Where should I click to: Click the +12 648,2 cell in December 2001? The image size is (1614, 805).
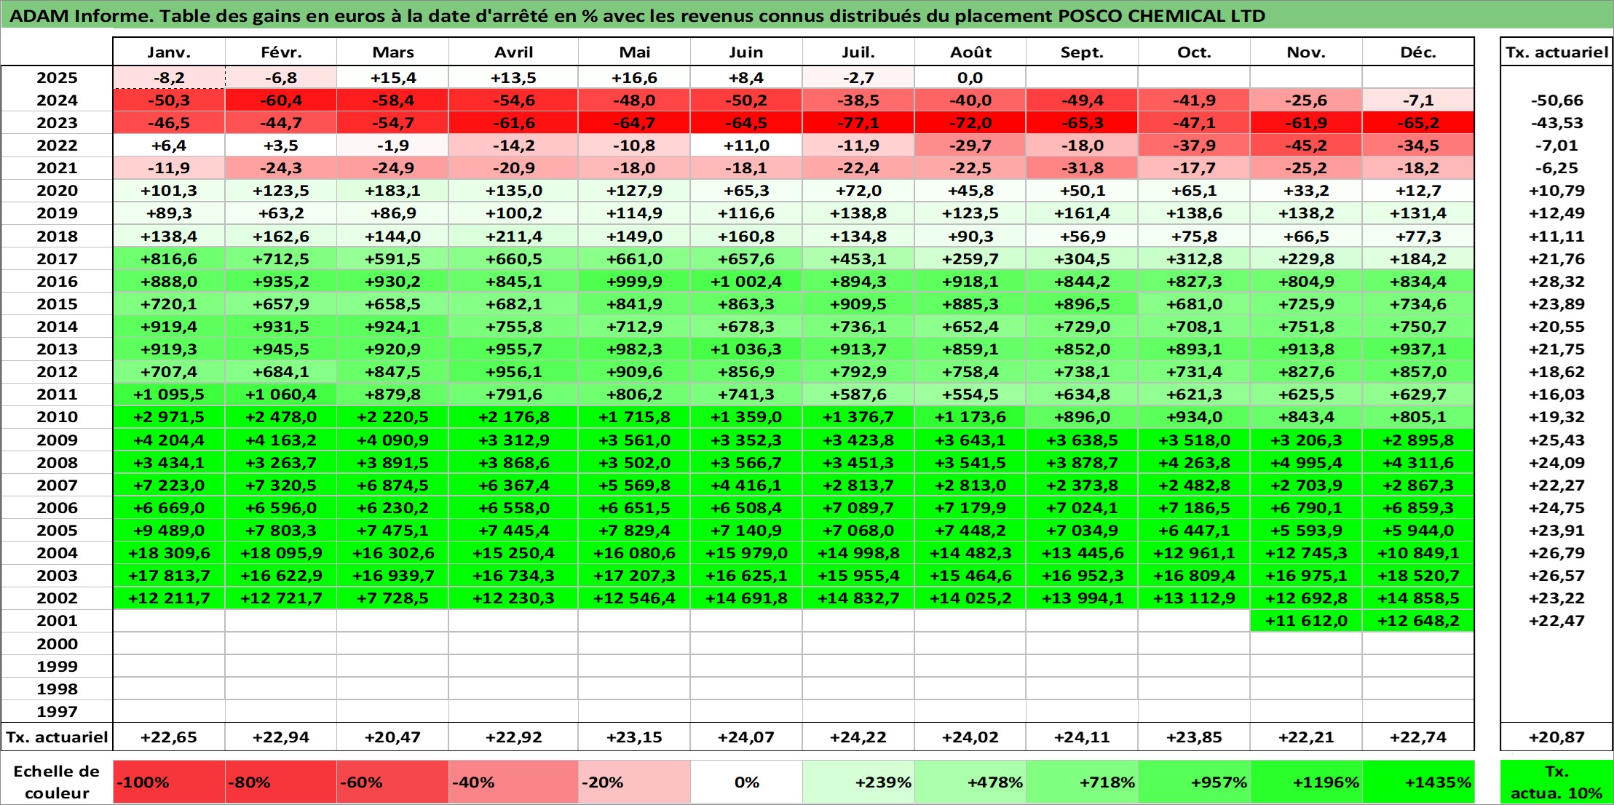1418,621
